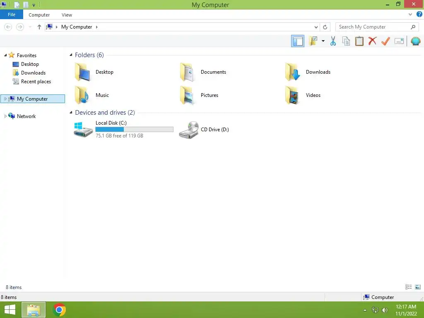Select Downloads under Favorites
The width and height of the screenshot is (424, 318).
[33, 73]
